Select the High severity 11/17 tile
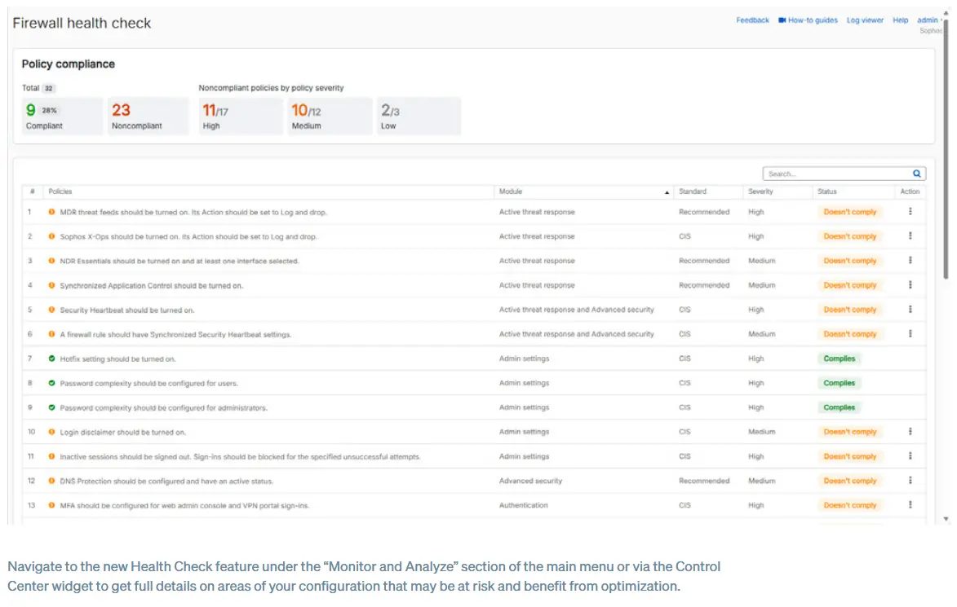This screenshot has width=957, height=607. coord(240,116)
